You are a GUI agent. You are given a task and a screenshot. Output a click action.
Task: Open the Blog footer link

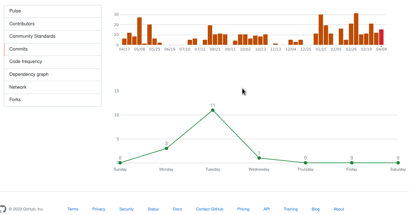tap(315, 209)
